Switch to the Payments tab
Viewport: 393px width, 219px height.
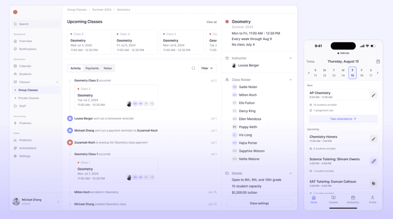click(x=92, y=68)
